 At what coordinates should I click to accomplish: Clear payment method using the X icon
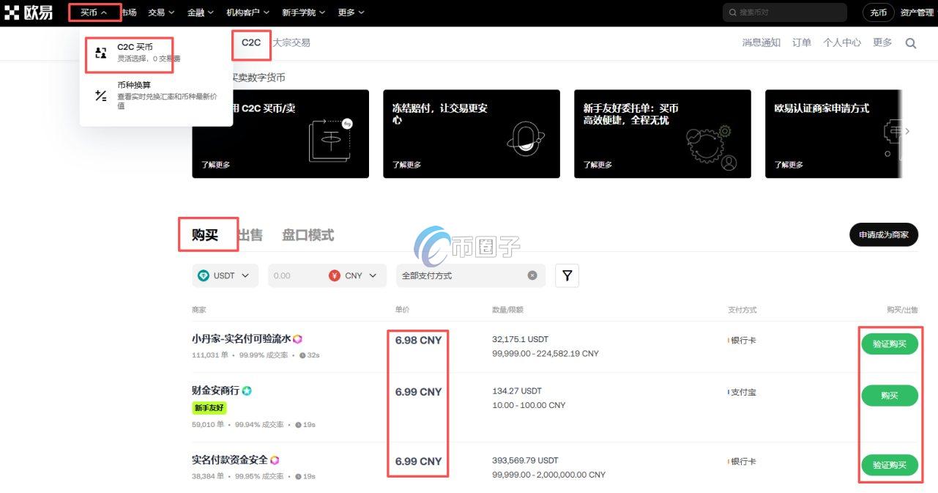click(x=532, y=275)
